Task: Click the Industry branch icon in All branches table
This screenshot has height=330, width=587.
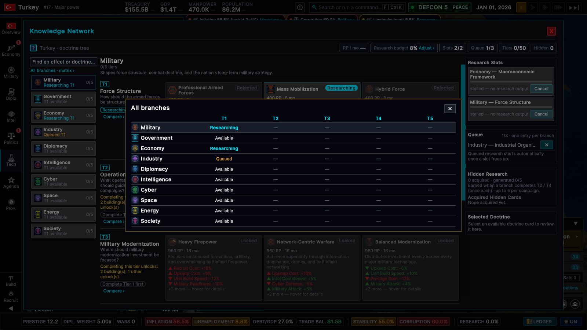Action: coord(135,159)
